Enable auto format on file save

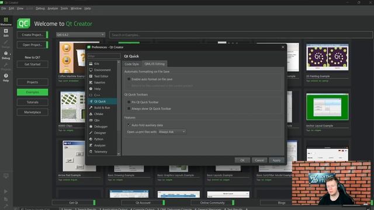[129, 79]
